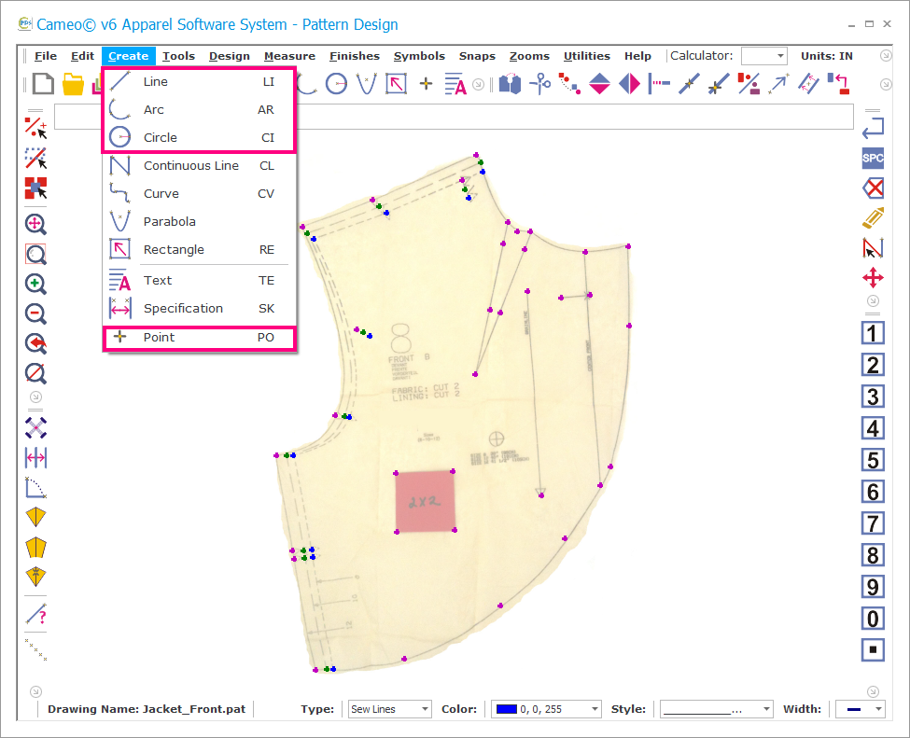Click the red corner arrow between rectangles icon
910x738 pixels.
pyautogui.click(x=839, y=84)
